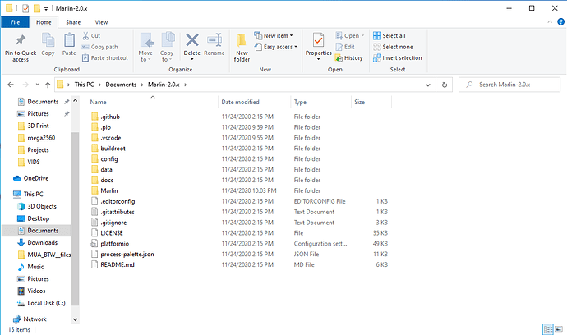Click Select all in ribbon
Viewport: 567px width, 335px height.
[389, 36]
